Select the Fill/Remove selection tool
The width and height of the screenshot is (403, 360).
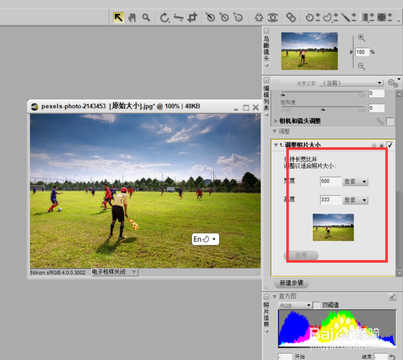click(381, 17)
